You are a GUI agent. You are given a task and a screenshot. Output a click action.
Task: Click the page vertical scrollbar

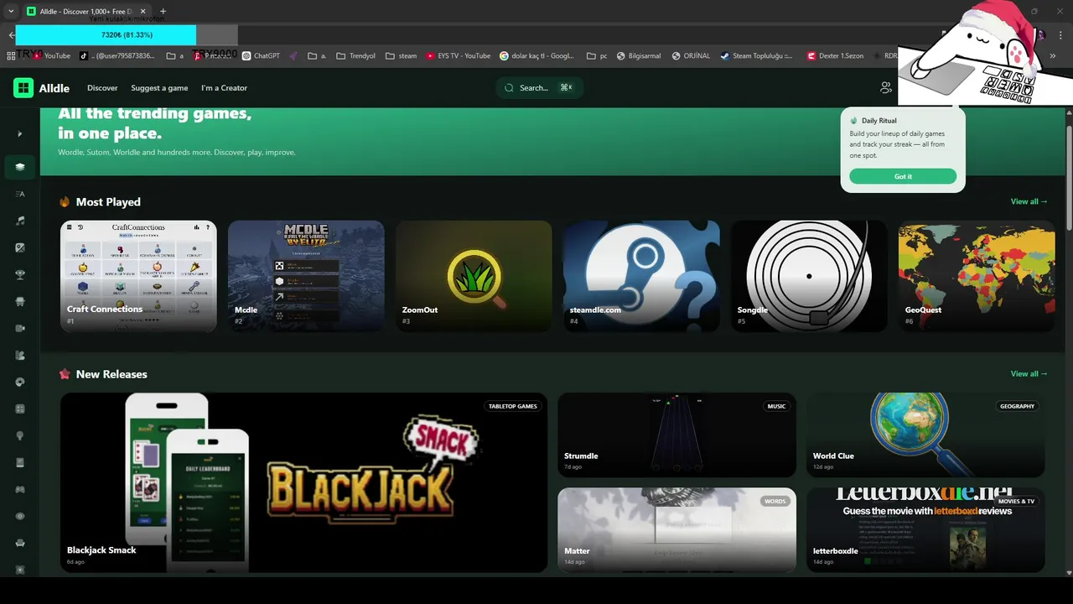[1069, 176]
